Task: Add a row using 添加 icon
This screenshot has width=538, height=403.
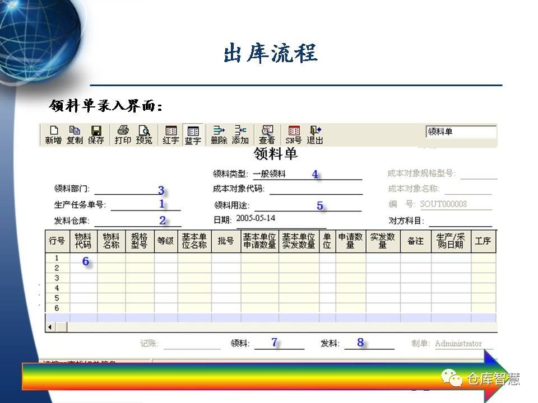Action: (240, 134)
